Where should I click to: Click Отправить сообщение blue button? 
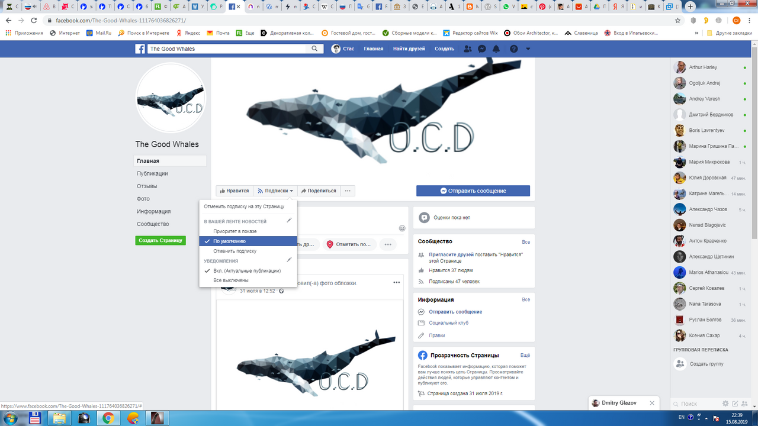473,191
